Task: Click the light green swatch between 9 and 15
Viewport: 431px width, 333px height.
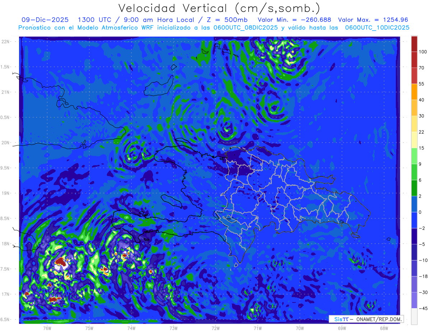Action: tap(414, 156)
